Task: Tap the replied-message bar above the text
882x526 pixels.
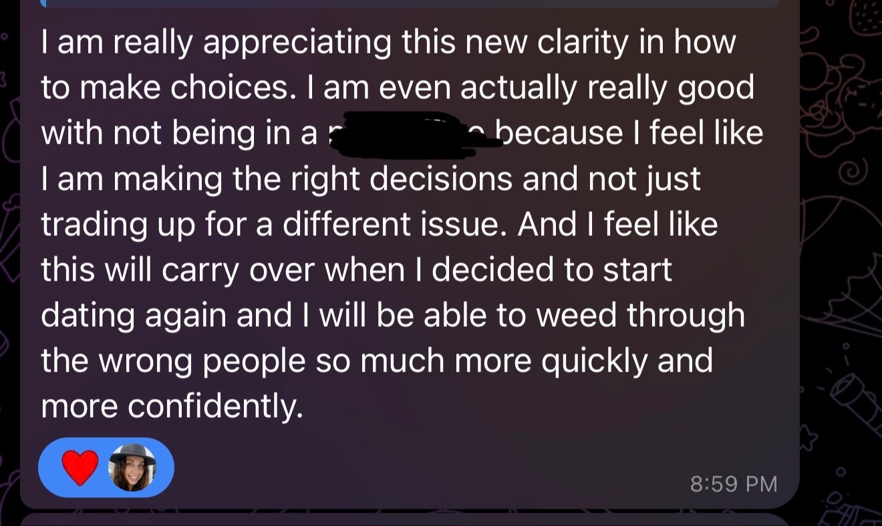Action: pyautogui.click(x=410, y=3)
